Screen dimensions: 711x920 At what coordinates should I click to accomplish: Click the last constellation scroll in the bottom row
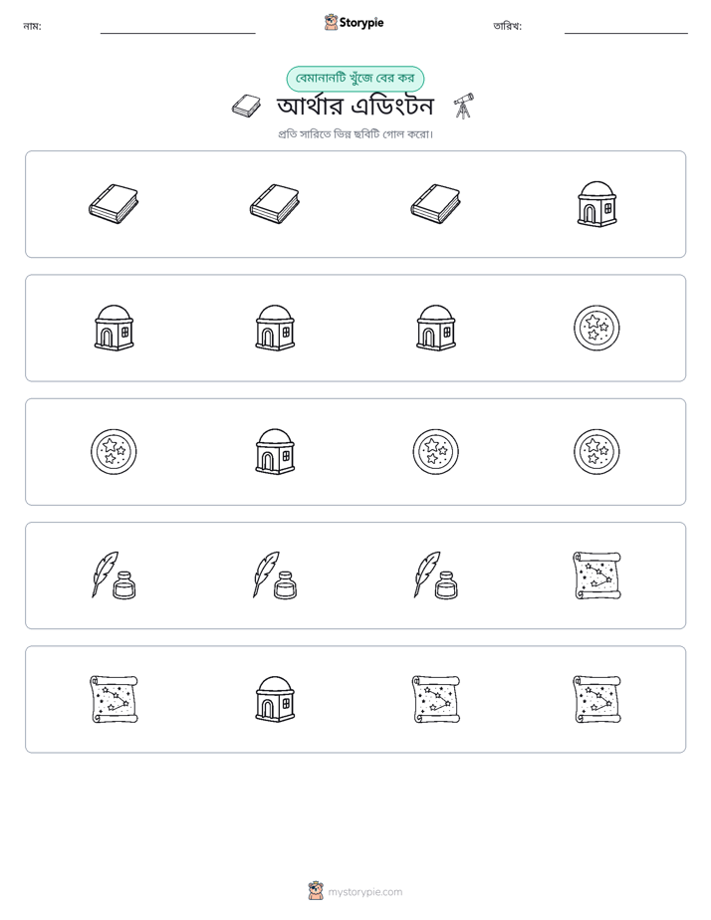click(596, 699)
